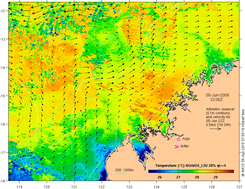Click the IMOS copyright timestamp text

click(243, 143)
